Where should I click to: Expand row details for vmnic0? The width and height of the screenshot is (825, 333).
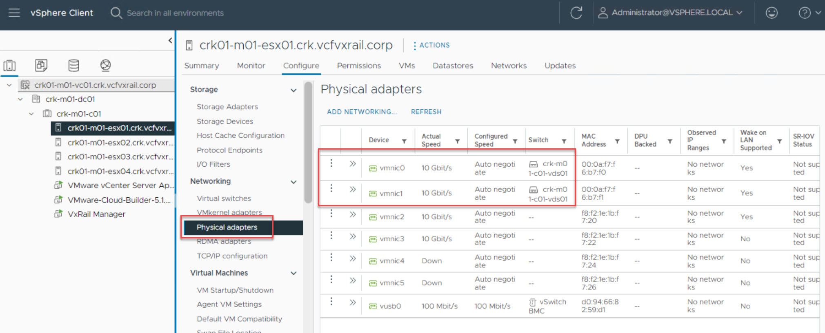click(x=353, y=164)
